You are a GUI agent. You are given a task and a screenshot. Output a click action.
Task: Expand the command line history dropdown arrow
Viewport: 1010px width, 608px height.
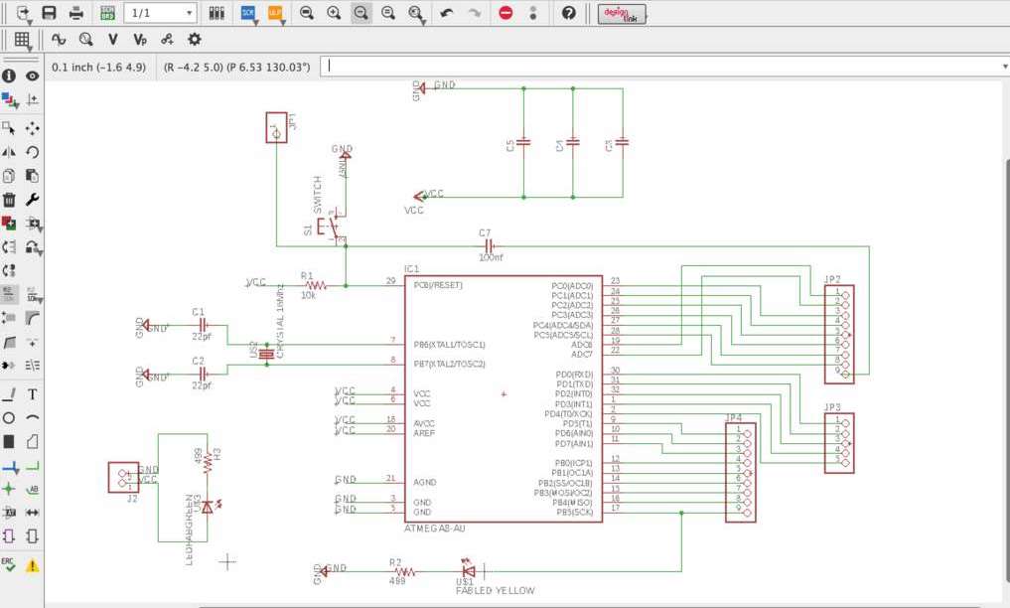(1005, 67)
